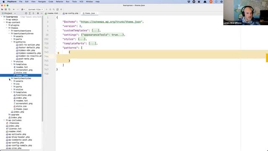Image resolution: width=268 pixels, height=151 pixels.
Task: Select call-to-action.php in project tree
Action: point(29,45)
